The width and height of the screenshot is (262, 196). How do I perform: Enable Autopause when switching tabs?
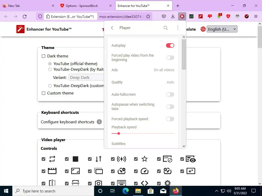[x=170, y=107]
